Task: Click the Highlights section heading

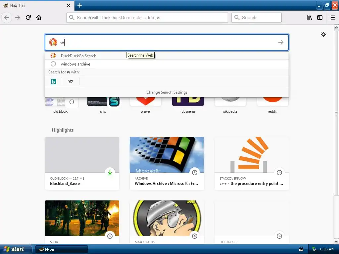Action: pyautogui.click(x=63, y=130)
